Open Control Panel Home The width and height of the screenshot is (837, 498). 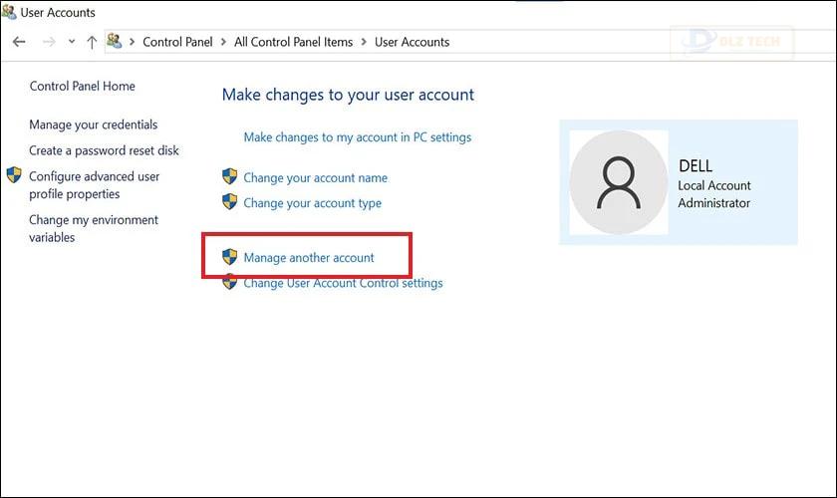82,86
